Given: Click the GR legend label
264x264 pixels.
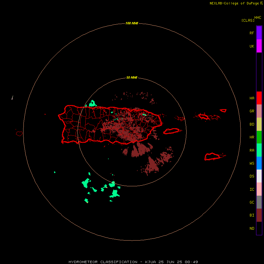Looking at the screenshot, I should click(x=252, y=111).
